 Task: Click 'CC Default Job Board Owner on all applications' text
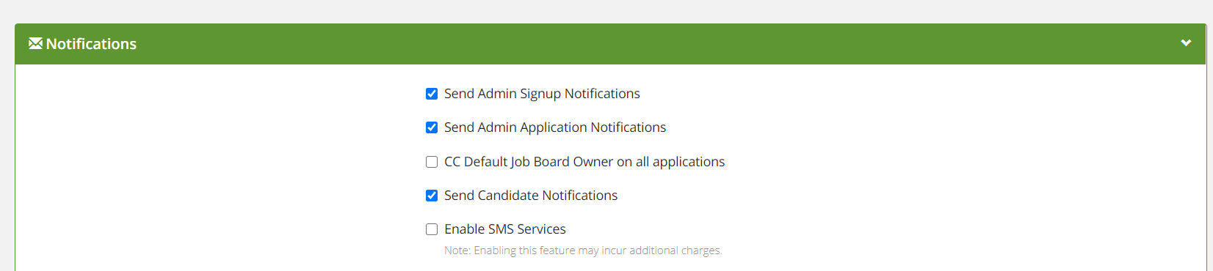[584, 162]
